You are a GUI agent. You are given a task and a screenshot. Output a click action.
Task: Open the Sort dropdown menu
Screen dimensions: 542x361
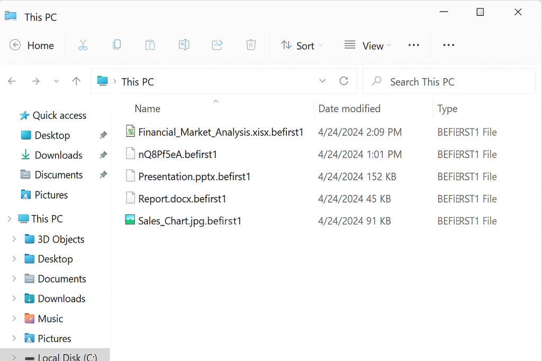[x=302, y=46]
